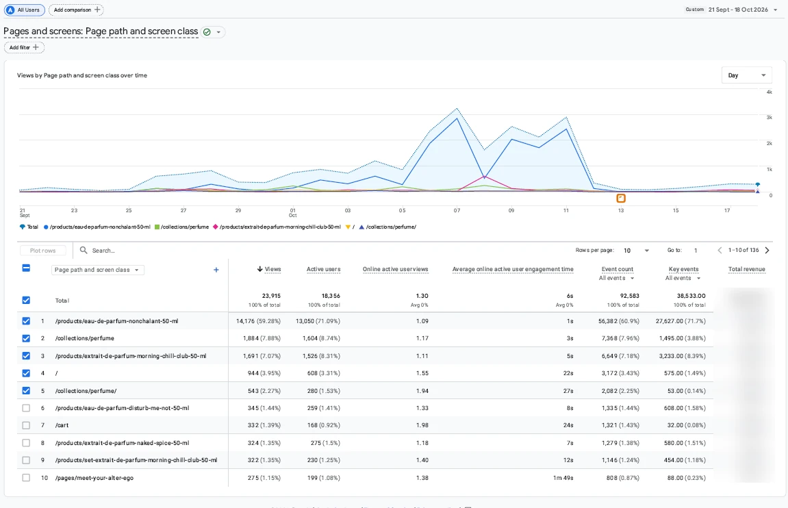The image size is (788, 508).
Task: Click the pink morning-chill-club legend diamond
Action: 216,227
